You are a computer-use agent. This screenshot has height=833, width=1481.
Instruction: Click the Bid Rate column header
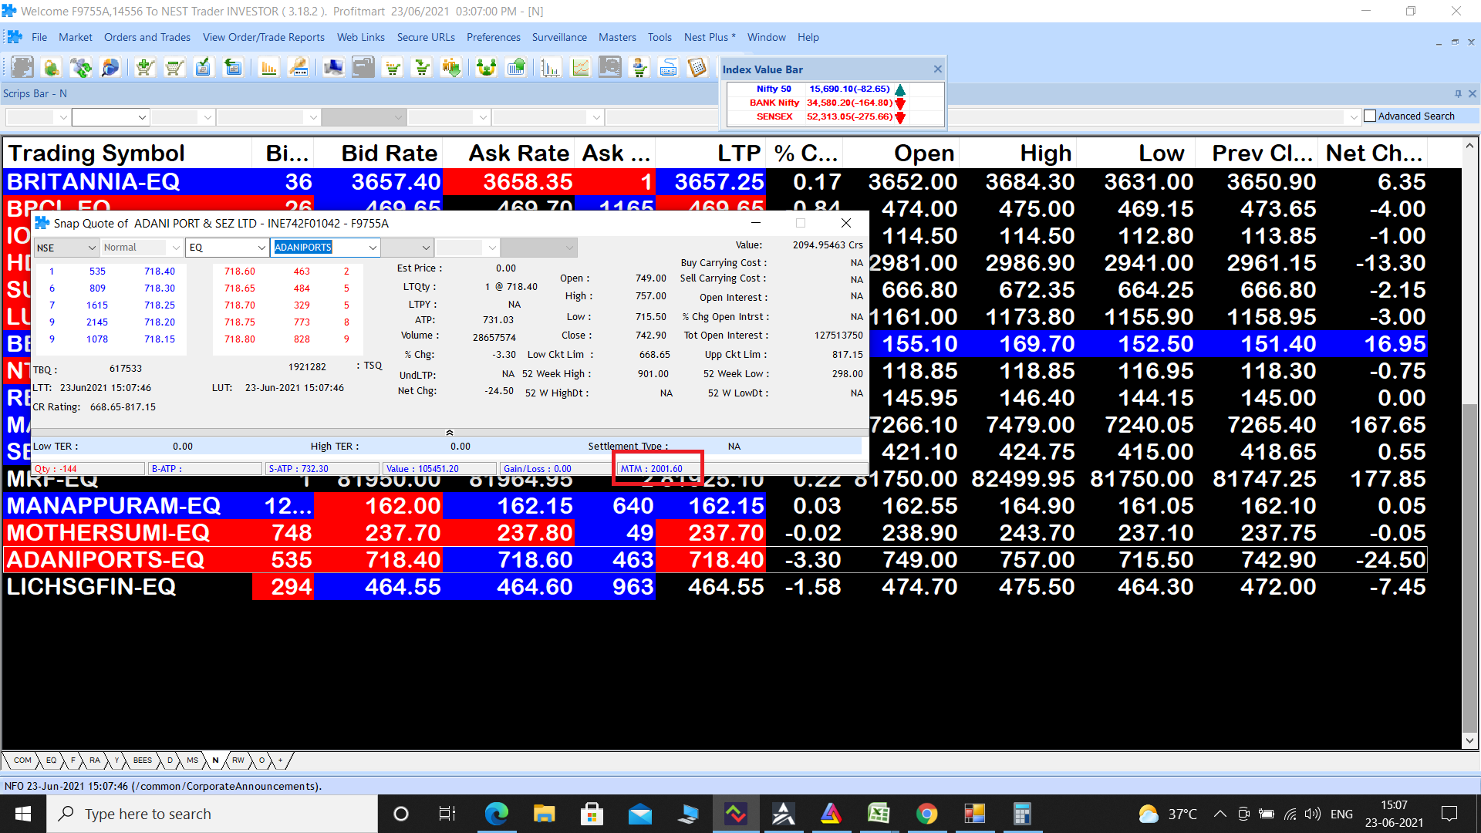tap(379, 153)
